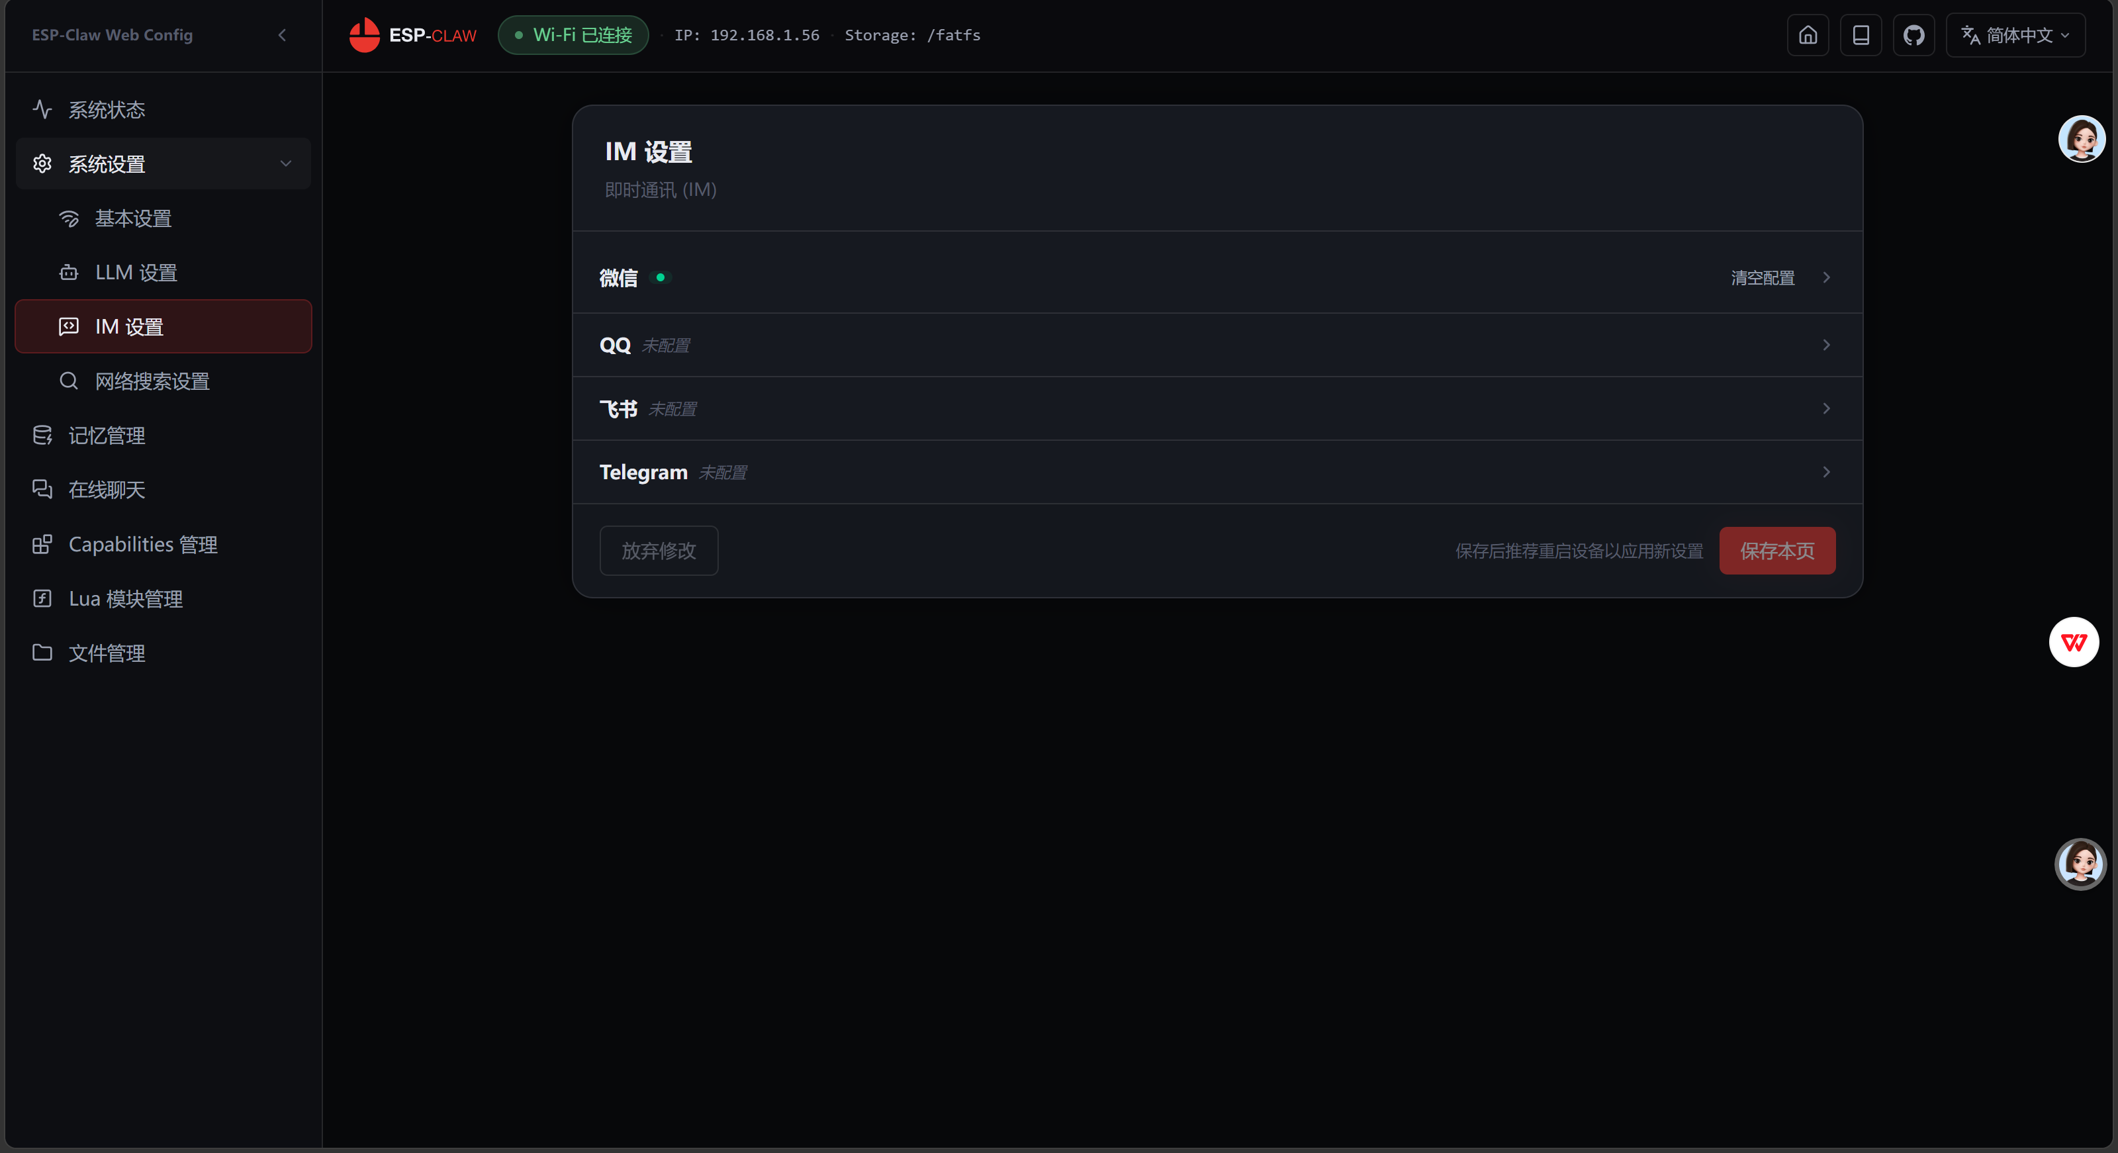The height and width of the screenshot is (1153, 2118).
Task: Click the ESP-CLAW red logo
Action: click(x=364, y=35)
